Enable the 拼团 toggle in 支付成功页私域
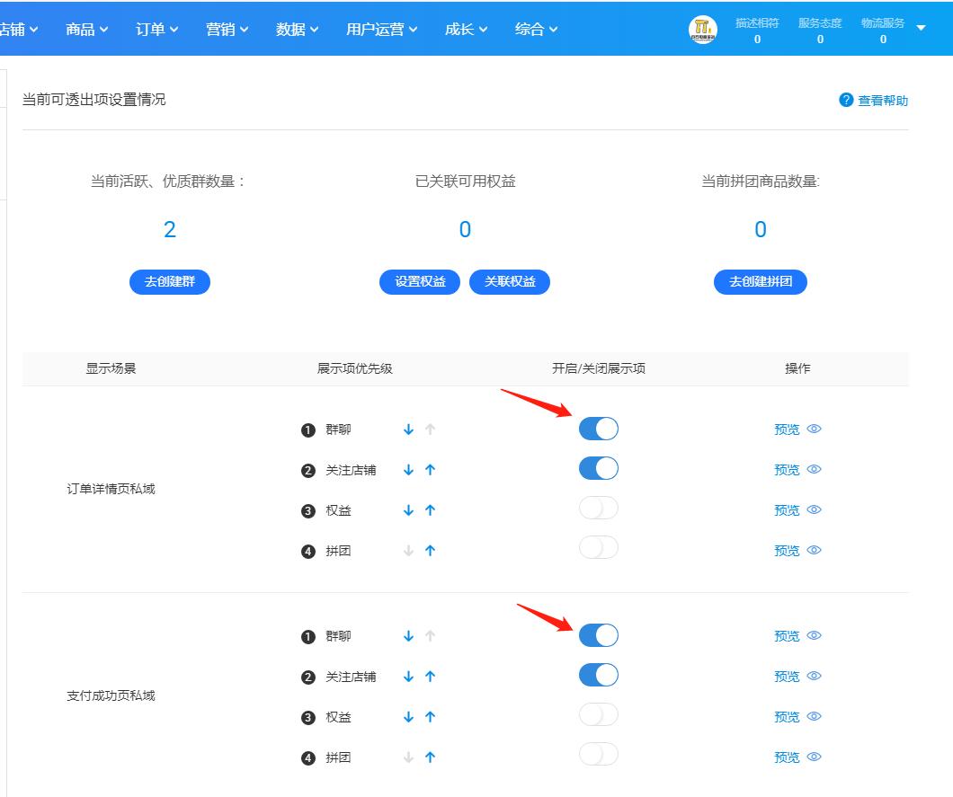 click(x=598, y=755)
